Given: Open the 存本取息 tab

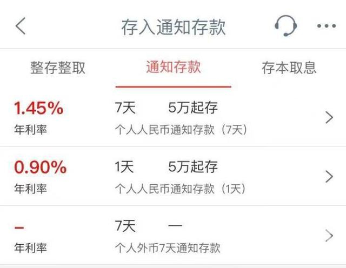Looking at the screenshot, I should point(289,68).
